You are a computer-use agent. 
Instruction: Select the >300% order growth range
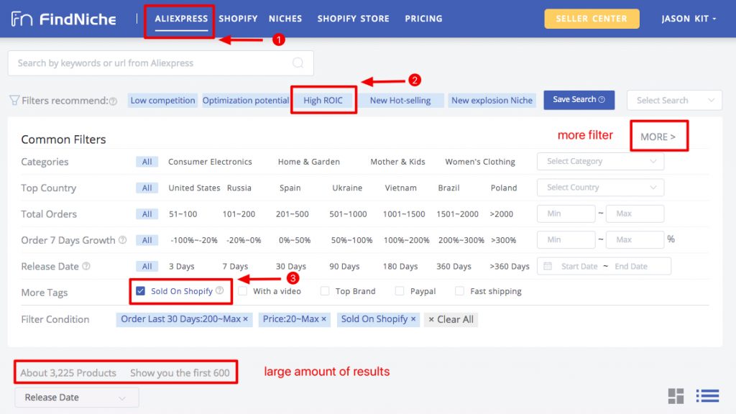click(503, 240)
